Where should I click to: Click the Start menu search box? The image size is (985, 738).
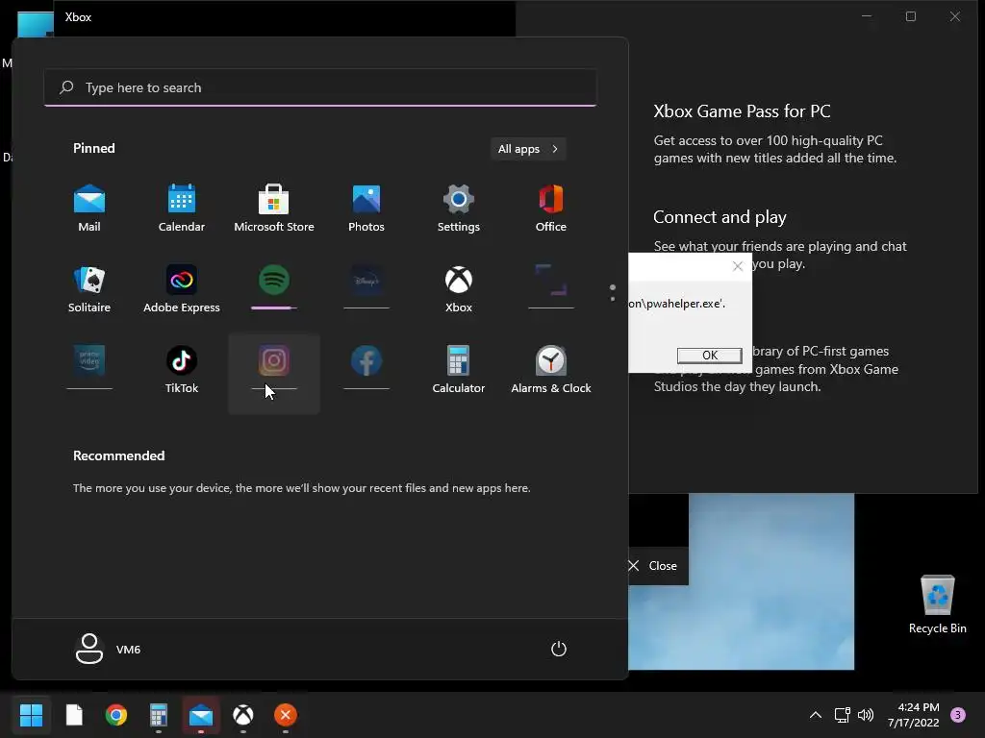click(320, 87)
